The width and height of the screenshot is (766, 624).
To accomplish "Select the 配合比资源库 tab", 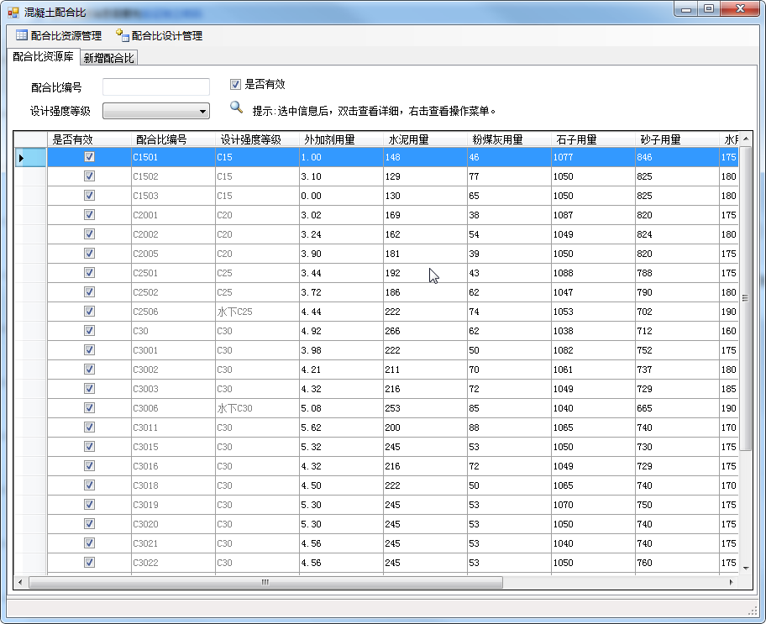I will pyautogui.click(x=43, y=57).
